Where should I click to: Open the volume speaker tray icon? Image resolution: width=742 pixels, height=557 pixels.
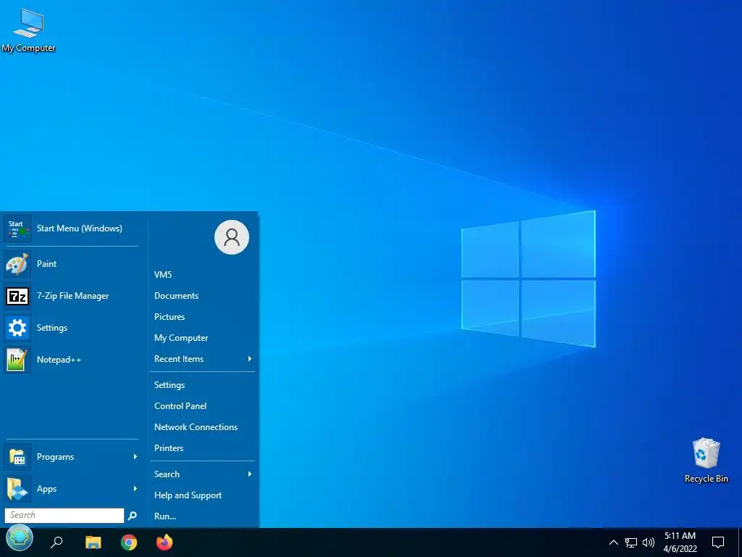[649, 542]
